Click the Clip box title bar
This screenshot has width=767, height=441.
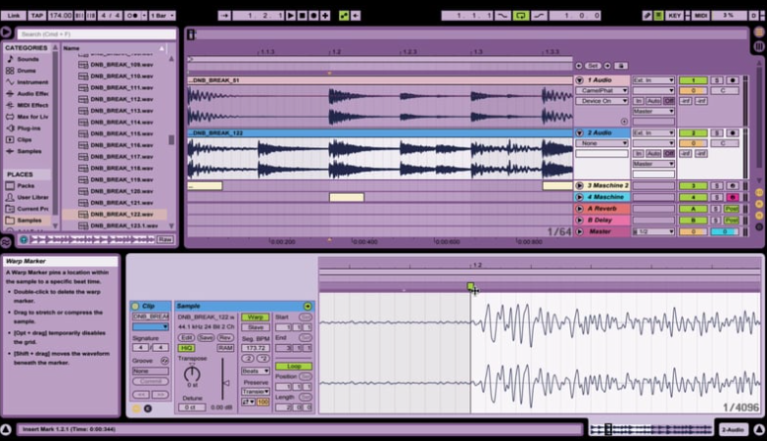(150, 306)
